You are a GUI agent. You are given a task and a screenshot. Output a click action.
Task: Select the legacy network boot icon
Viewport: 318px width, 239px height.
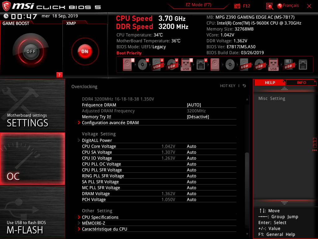[303, 64]
